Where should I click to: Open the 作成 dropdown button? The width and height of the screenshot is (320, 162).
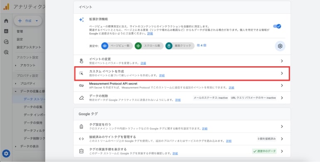(x=28, y=21)
